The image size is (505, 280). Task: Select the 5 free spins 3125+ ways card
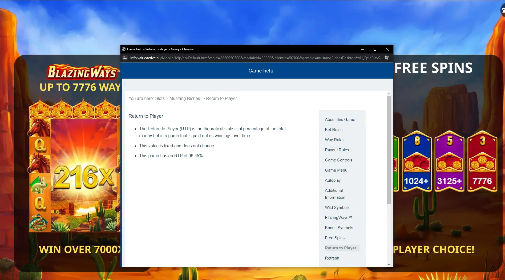coord(450,161)
